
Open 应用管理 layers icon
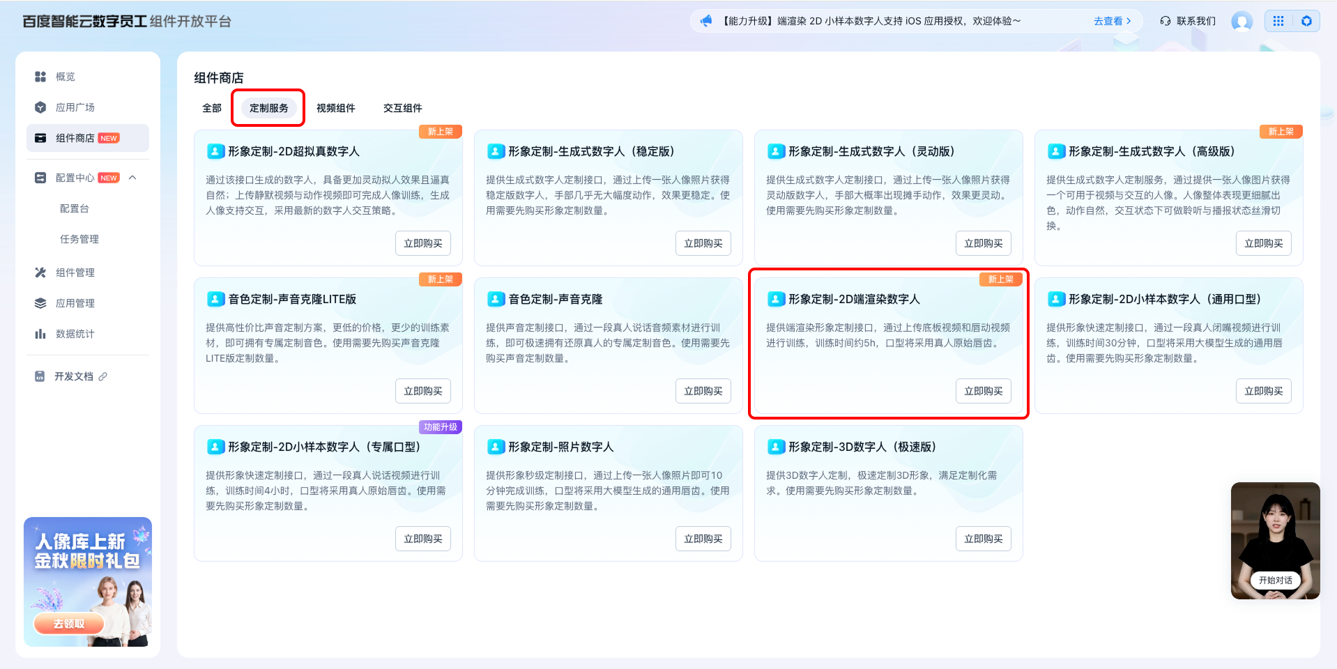[40, 303]
